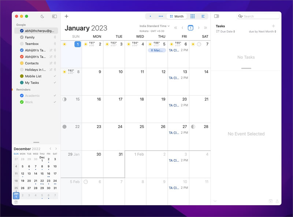Open TA Cl... event on February 3

pyautogui.click(x=178, y=160)
